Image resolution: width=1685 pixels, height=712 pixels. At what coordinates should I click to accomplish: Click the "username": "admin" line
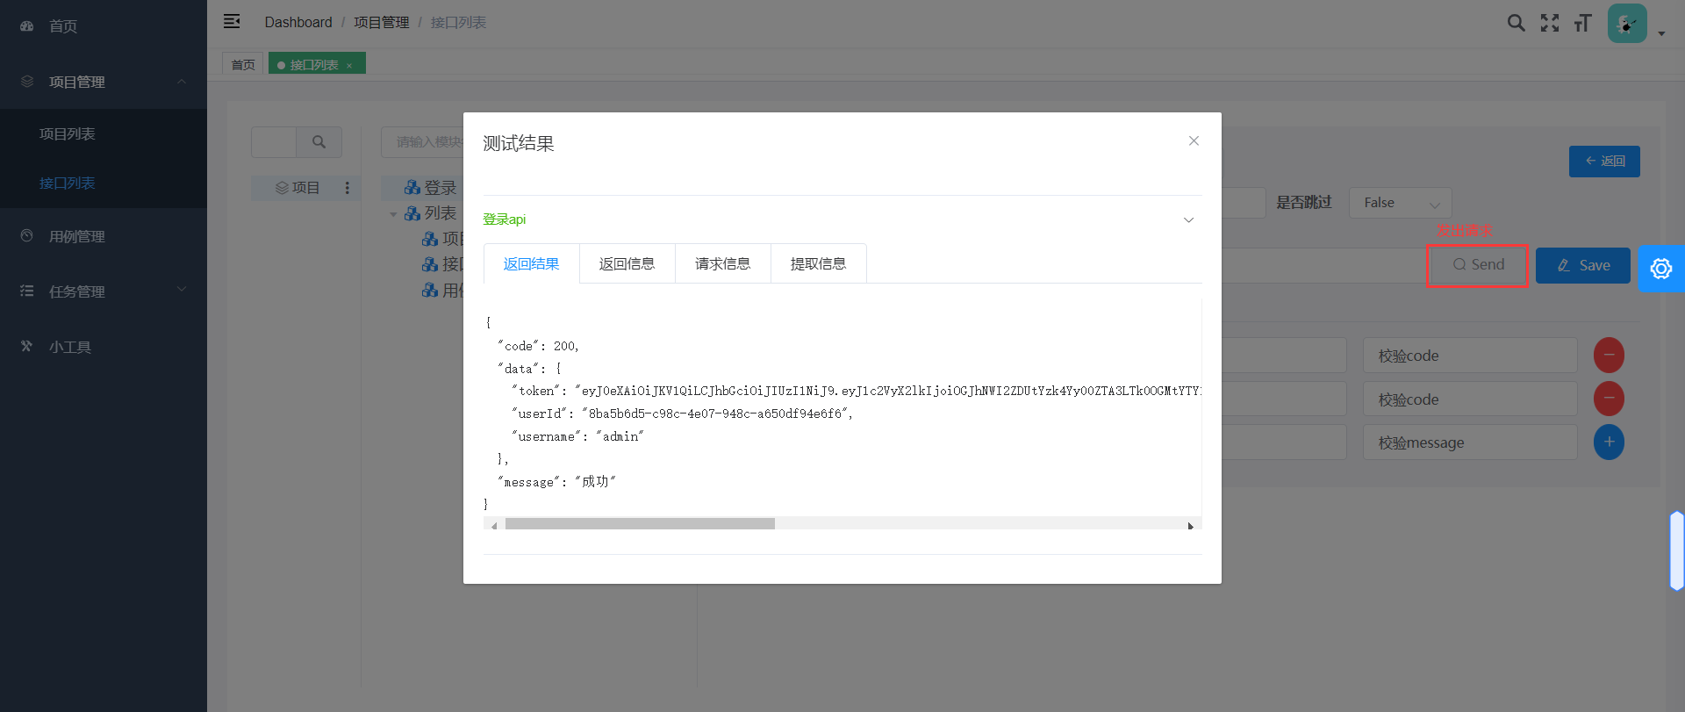pyautogui.click(x=577, y=436)
